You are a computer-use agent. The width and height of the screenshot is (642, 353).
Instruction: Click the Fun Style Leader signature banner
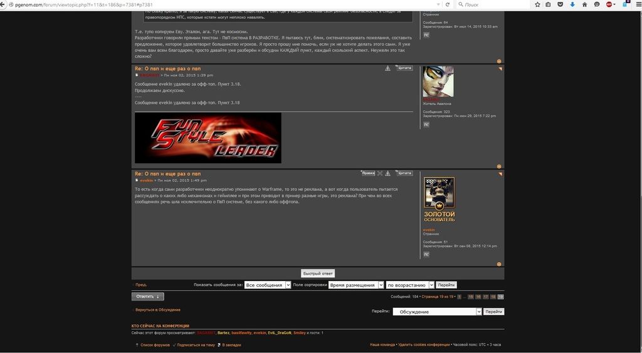point(208,138)
